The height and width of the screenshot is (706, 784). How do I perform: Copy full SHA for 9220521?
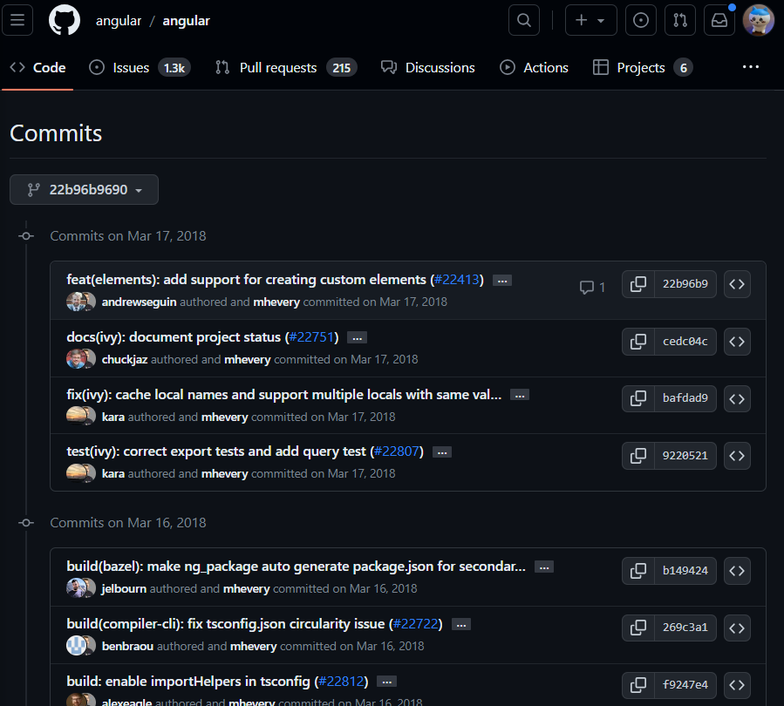pos(638,456)
